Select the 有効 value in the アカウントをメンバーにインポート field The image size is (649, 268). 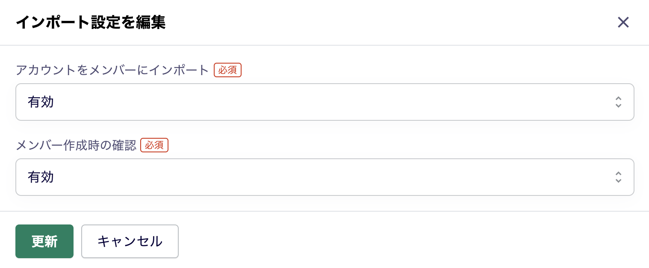(x=41, y=102)
